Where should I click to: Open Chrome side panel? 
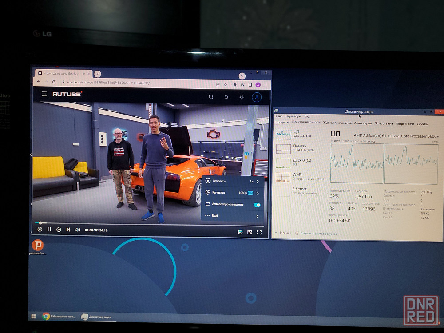(x=250, y=85)
